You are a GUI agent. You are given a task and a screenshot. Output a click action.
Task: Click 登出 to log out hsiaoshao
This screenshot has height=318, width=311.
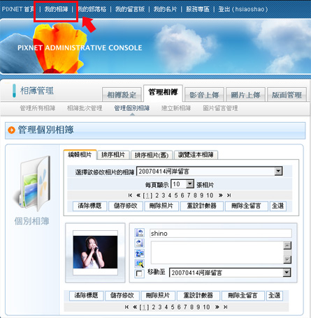click(x=224, y=9)
